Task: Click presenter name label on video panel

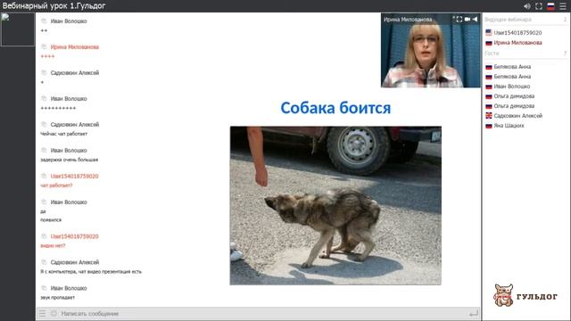Action: tap(408, 20)
